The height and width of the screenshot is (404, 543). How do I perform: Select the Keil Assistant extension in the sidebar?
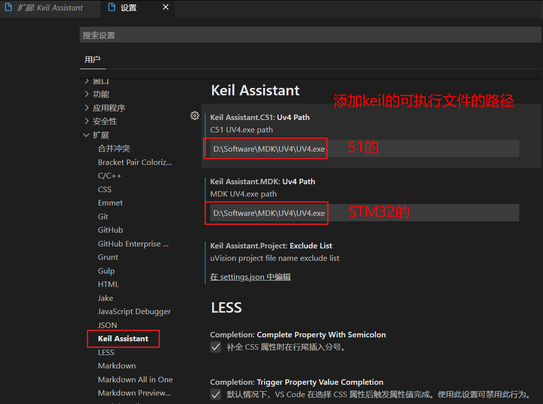point(123,338)
